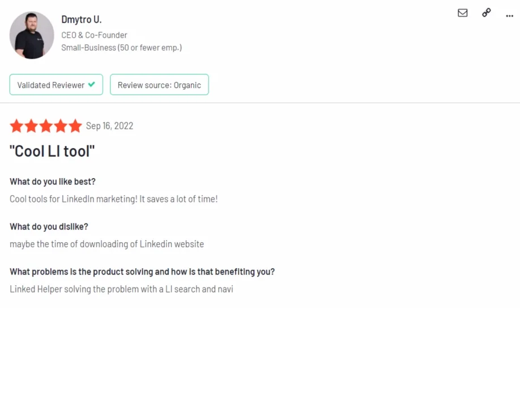Open the Dmytro U. reviewer name
Viewport: 520px width, 402px height.
click(x=82, y=20)
